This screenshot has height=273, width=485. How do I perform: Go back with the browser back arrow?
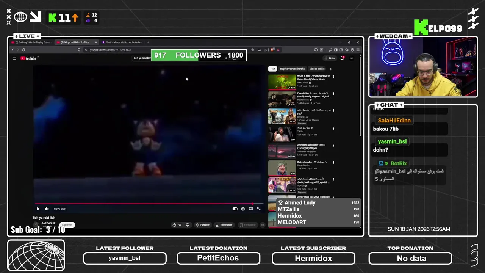(13, 50)
